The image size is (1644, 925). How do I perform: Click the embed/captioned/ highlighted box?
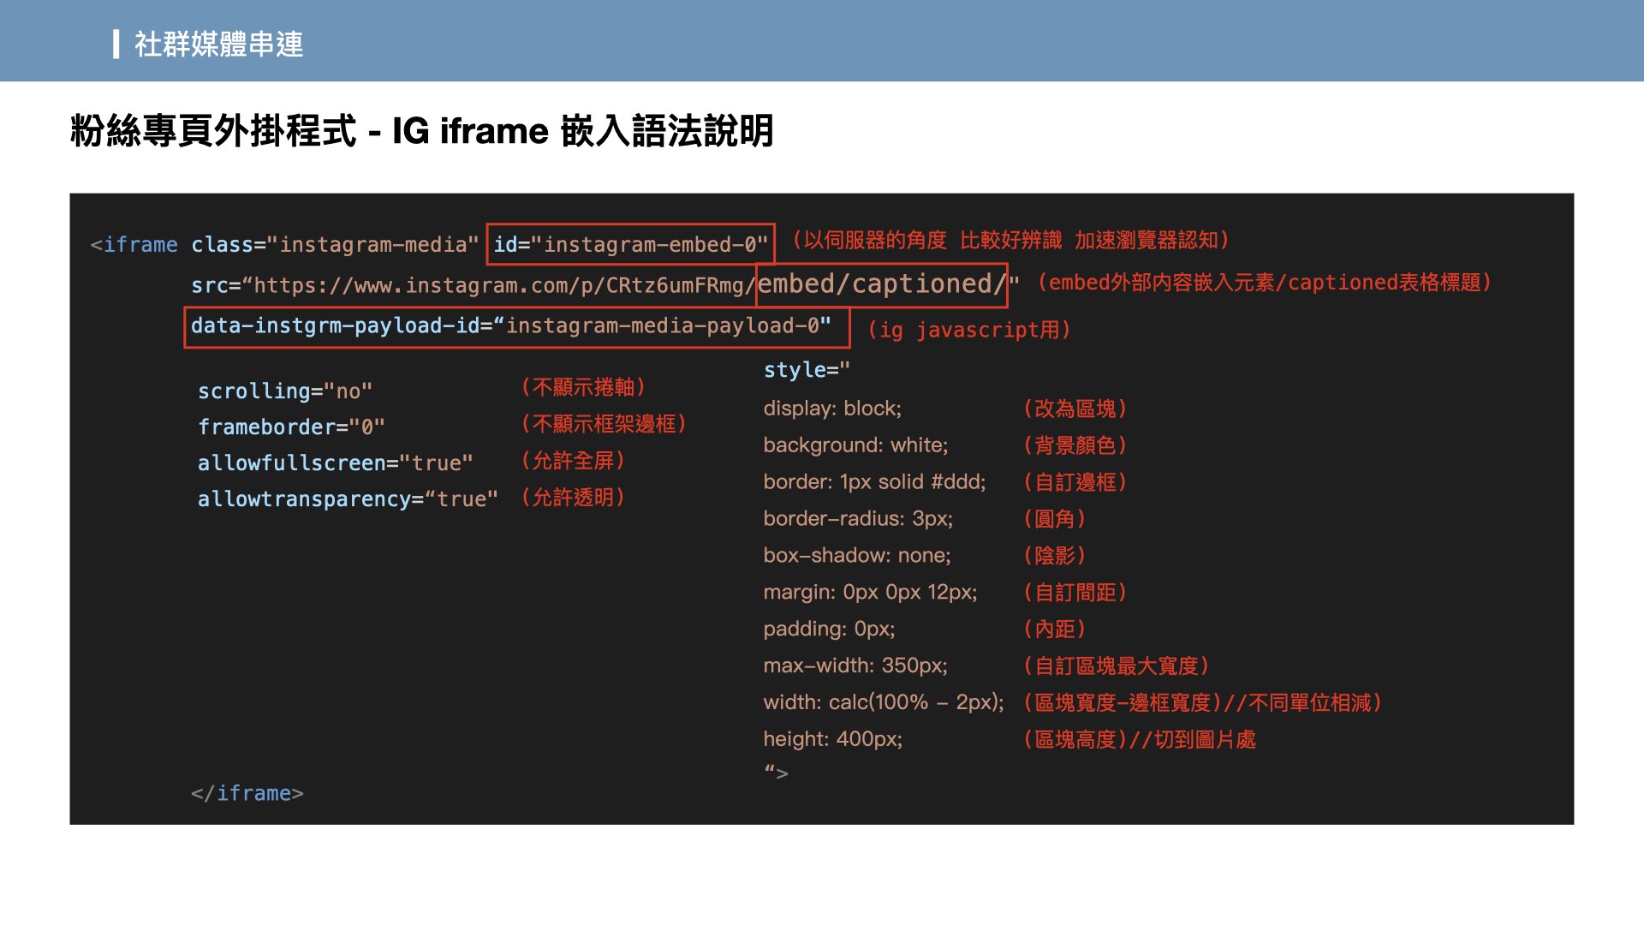tap(882, 284)
